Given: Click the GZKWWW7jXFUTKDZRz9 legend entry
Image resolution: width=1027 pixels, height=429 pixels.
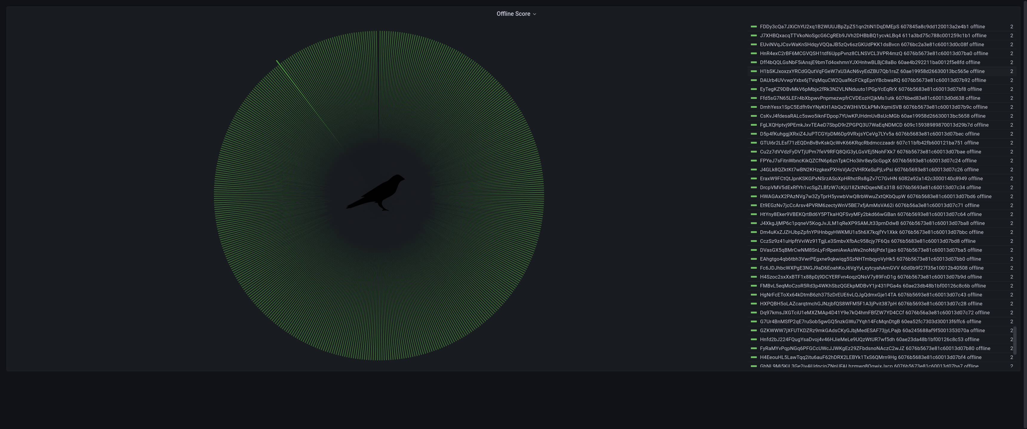Looking at the screenshot, I should 872,331.
